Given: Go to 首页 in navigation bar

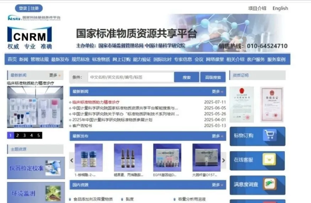Looking at the screenshot, I should tap(12, 59).
